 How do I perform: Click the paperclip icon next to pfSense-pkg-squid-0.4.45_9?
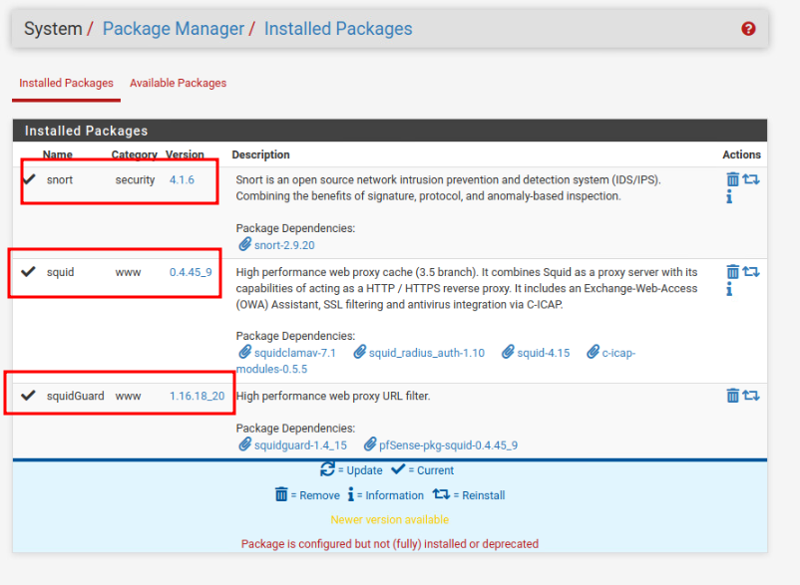(x=370, y=444)
